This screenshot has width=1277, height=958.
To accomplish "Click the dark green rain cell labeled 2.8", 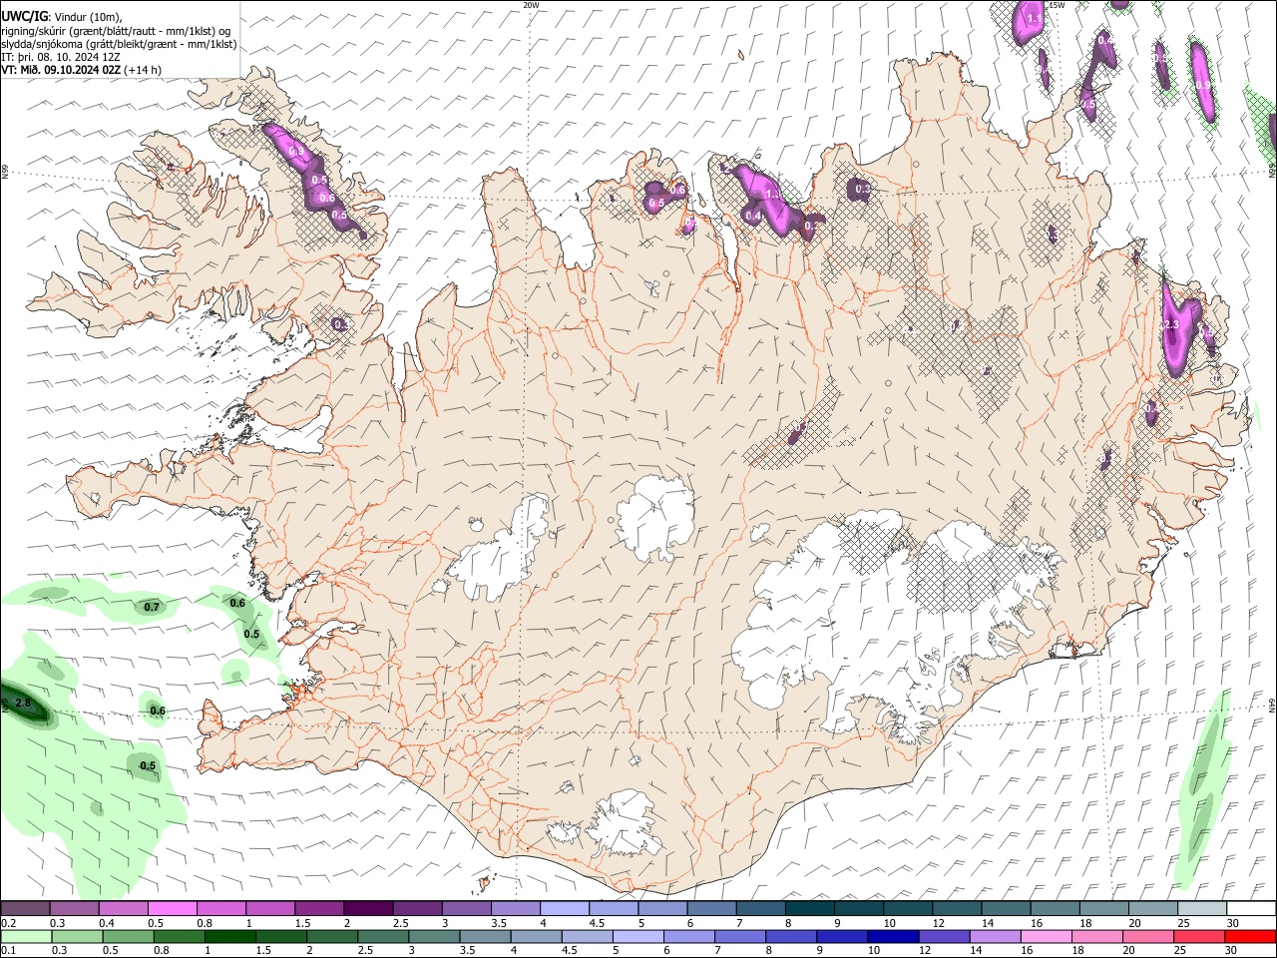I will pyautogui.click(x=26, y=703).
